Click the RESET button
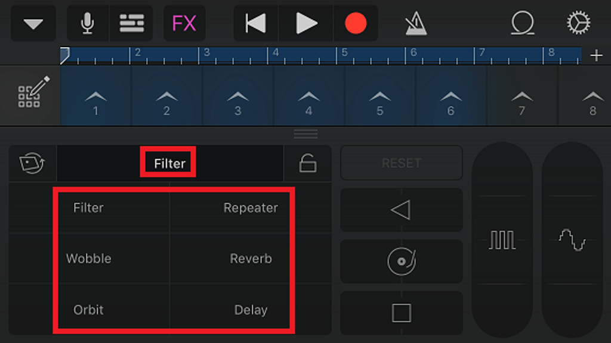Screen dimensions: 611x343 (x=402, y=163)
